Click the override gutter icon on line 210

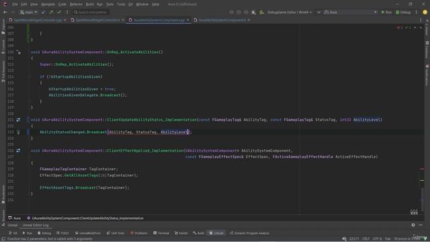pyautogui.click(x=18, y=52)
